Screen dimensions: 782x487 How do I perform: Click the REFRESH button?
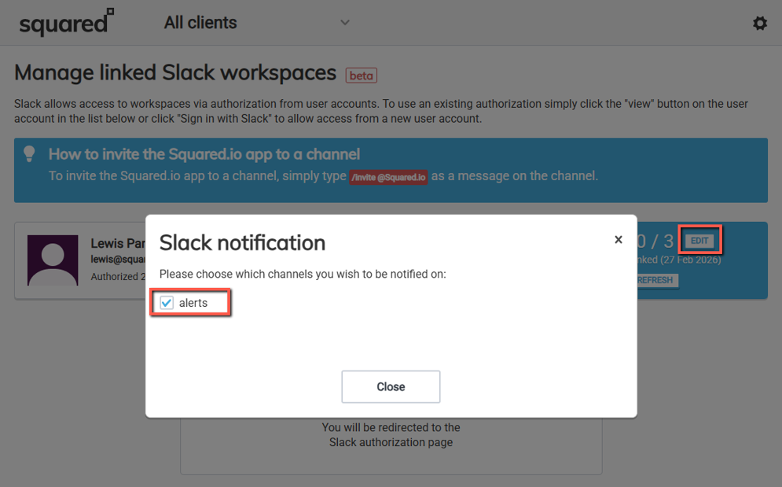point(656,280)
